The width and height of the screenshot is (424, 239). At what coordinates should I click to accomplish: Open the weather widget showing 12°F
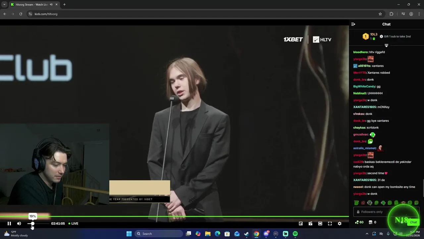click(16, 234)
